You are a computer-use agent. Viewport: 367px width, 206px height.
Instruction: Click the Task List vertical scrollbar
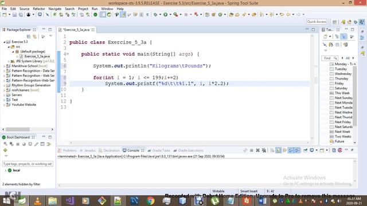(x=354, y=96)
